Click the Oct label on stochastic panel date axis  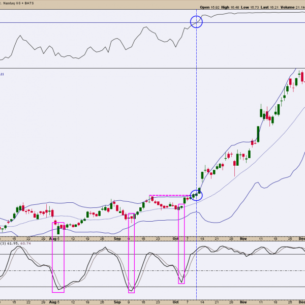pos(176,302)
